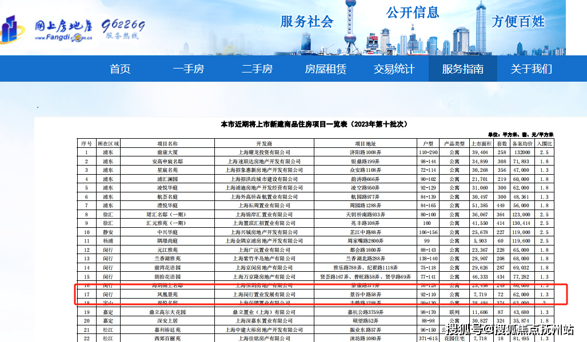Click address 景谷中路58弄
Image resolution: width=587 pixels, height=342 pixels.
coord(365,295)
